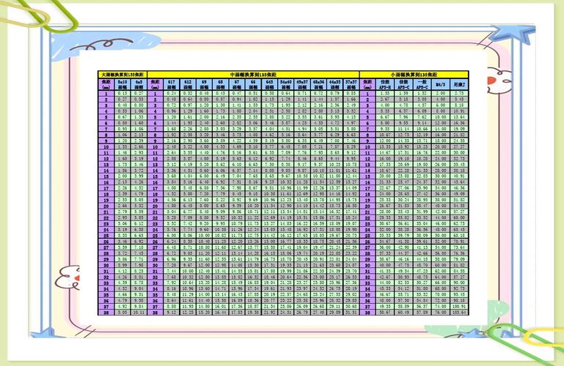
Task: Select the 大画幅换算到135焦距 yellow header
Action: point(122,75)
